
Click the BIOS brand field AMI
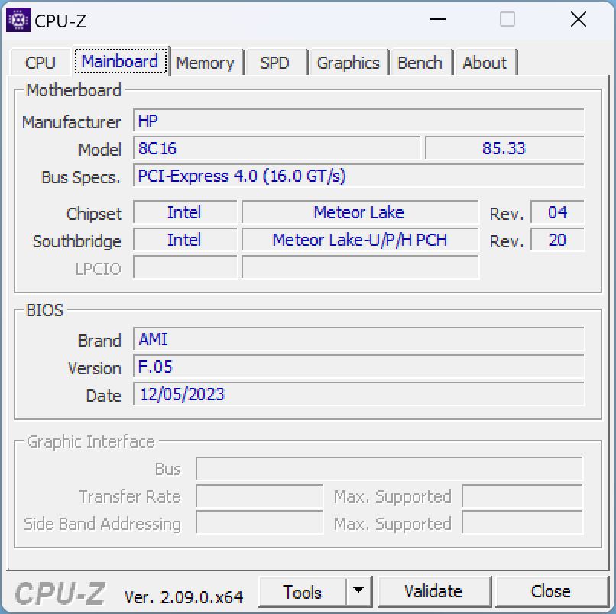pyautogui.click(x=358, y=339)
